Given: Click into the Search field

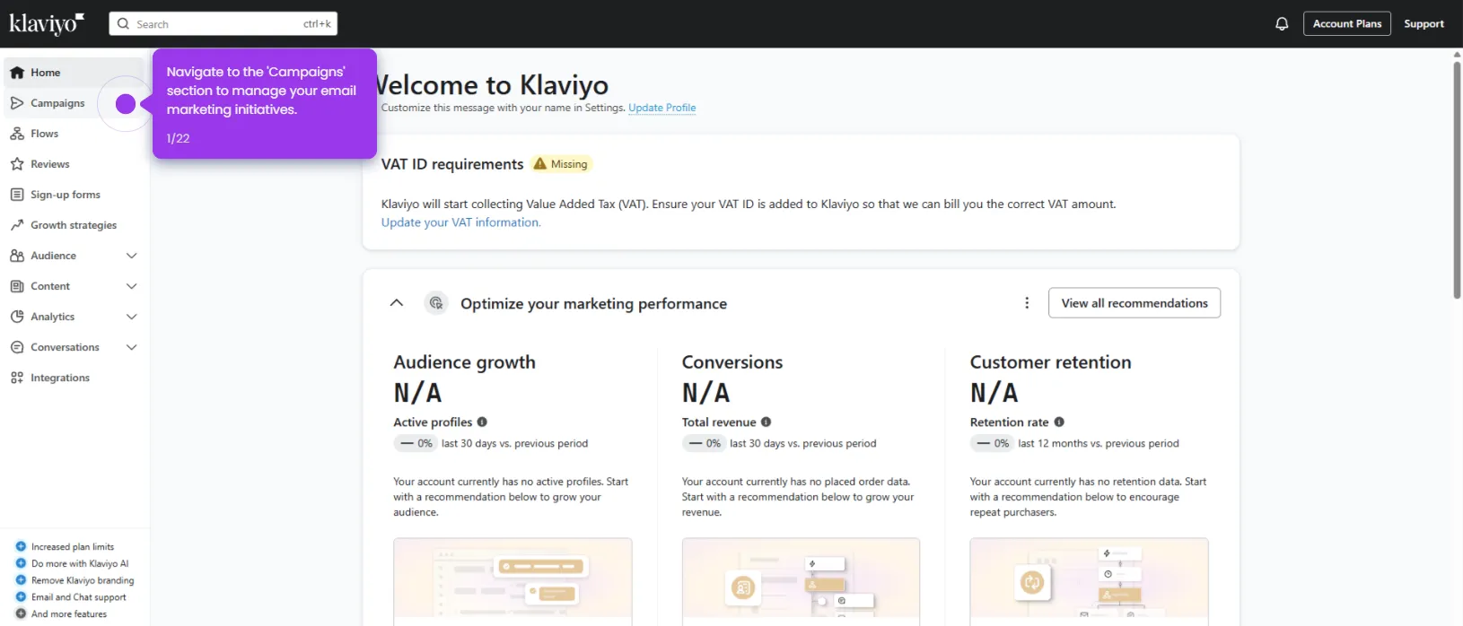Looking at the screenshot, I should click(223, 24).
